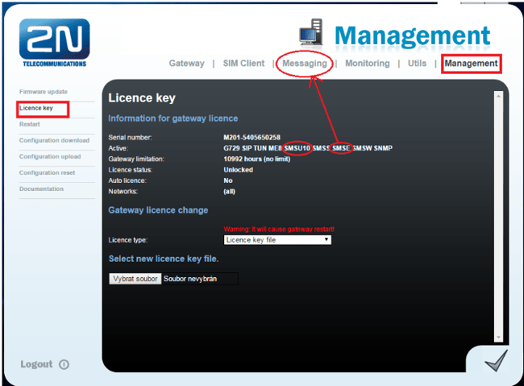This screenshot has height=386, width=524.
Task: Click the G729 licence entry
Action: [x=231, y=148]
